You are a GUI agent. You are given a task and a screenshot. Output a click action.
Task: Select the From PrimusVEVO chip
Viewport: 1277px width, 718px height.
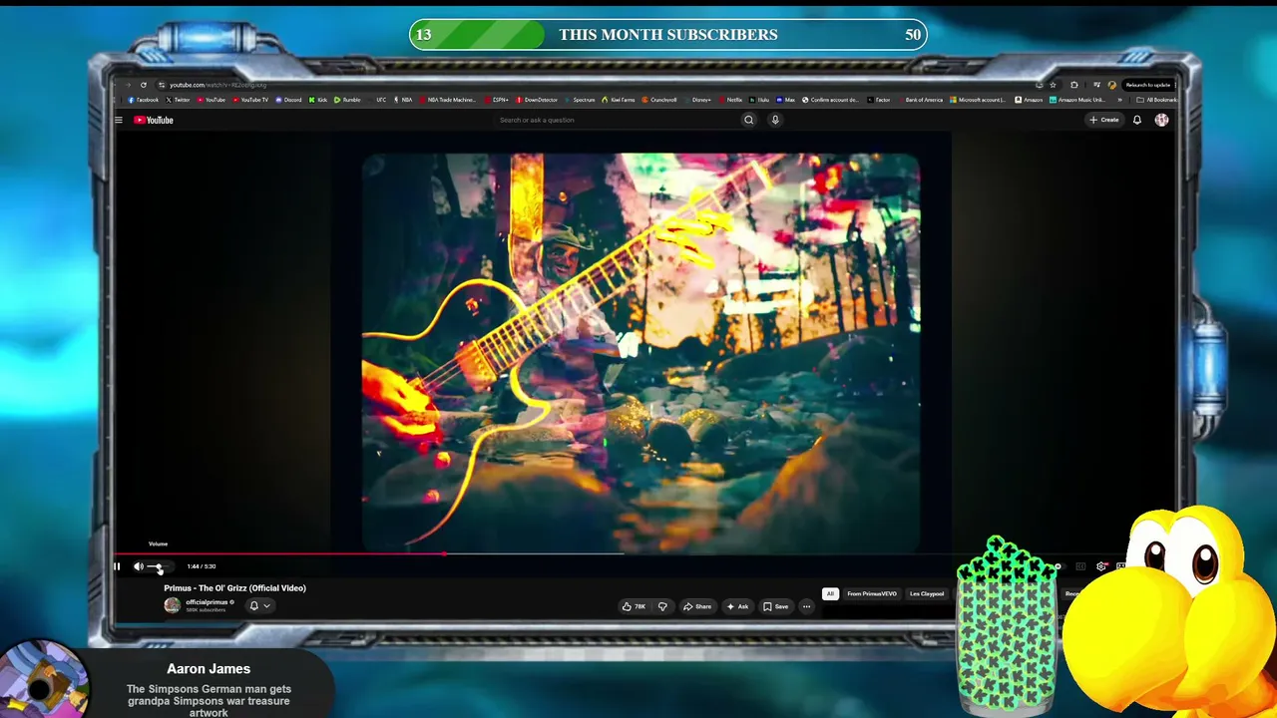coord(872,593)
